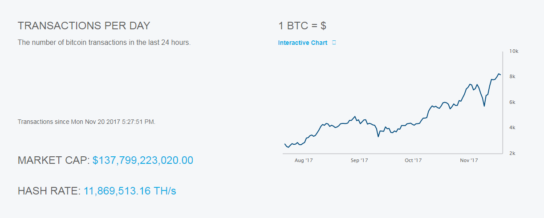Click the Transactions Per Day heading
This screenshot has height=218, width=544.
pos(84,26)
